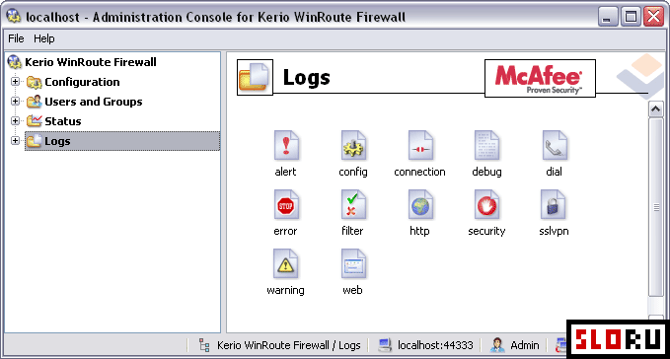Open the warning log triangle icon
670x359 pixels.
coord(286,264)
